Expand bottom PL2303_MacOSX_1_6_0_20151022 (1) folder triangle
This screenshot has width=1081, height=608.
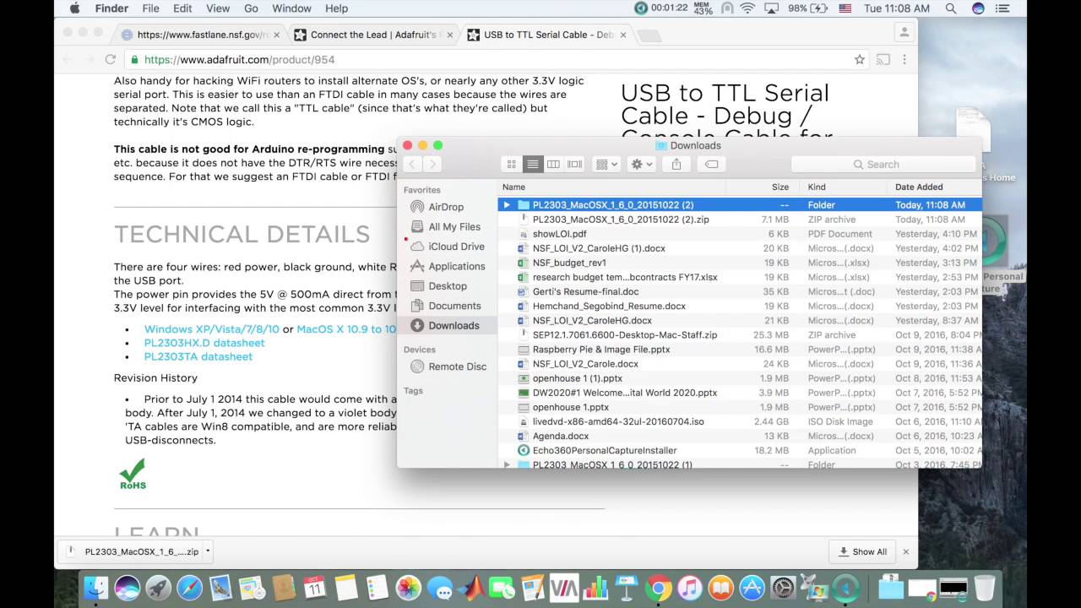pos(507,464)
